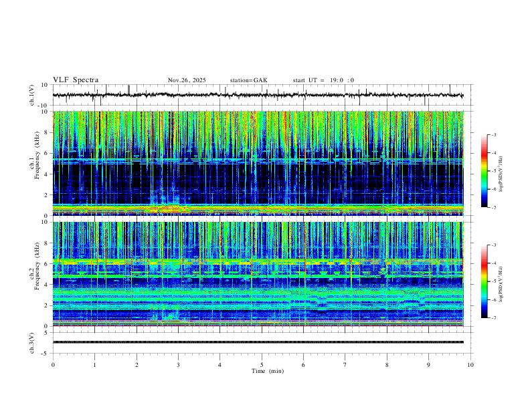Click the time axis tick label "2"
The height and width of the screenshot is (409, 530).
point(137,365)
